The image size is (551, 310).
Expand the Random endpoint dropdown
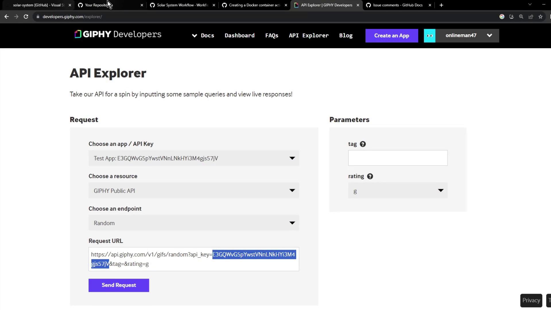coord(194,223)
